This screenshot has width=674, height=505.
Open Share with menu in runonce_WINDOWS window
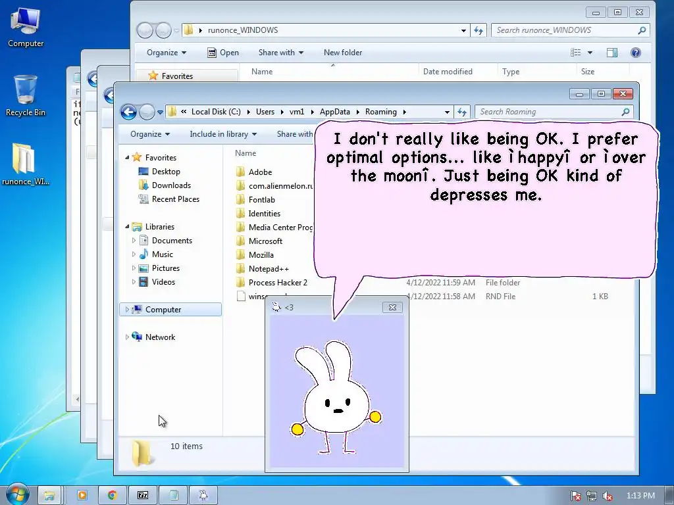(280, 53)
